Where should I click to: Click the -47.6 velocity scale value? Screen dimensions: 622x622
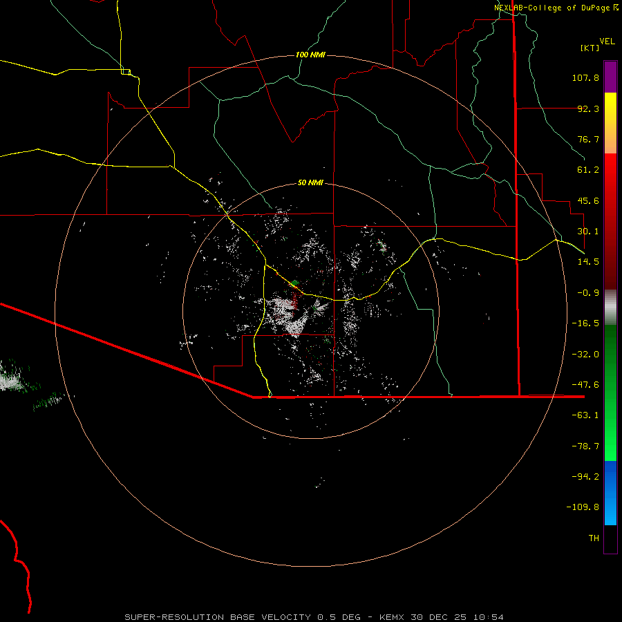[585, 385]
